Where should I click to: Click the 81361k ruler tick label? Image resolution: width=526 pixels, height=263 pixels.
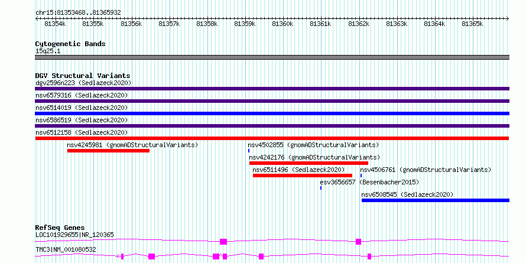coord(321,24)
